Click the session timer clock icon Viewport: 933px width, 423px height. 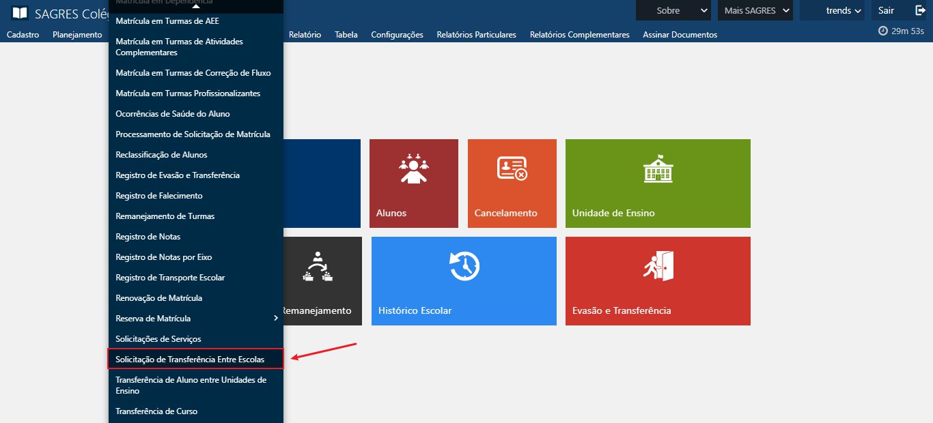point(882,31)
